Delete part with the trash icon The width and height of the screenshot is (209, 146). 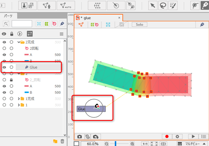(62, 141)
